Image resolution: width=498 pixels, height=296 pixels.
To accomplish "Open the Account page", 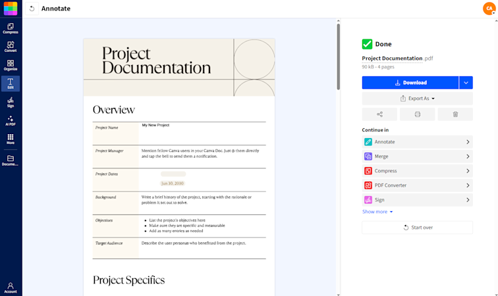I will tap(11, 287).
